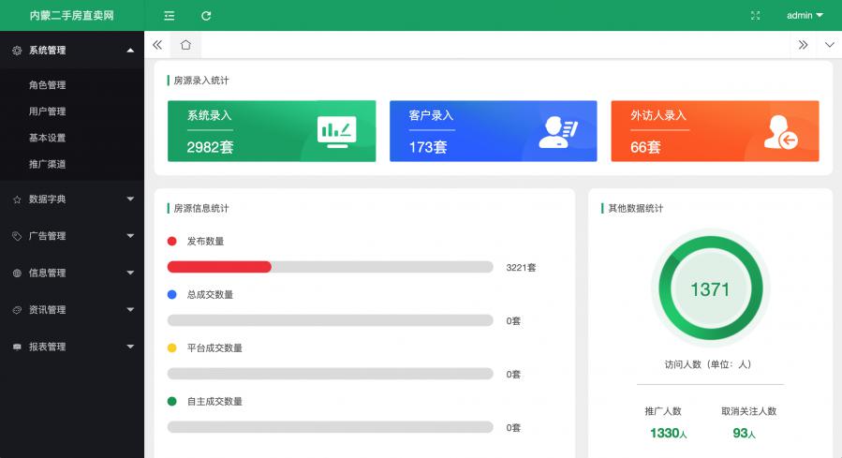Click the home tab icon
The height and width of the screenshot is (458, 842).
[185, 44]
